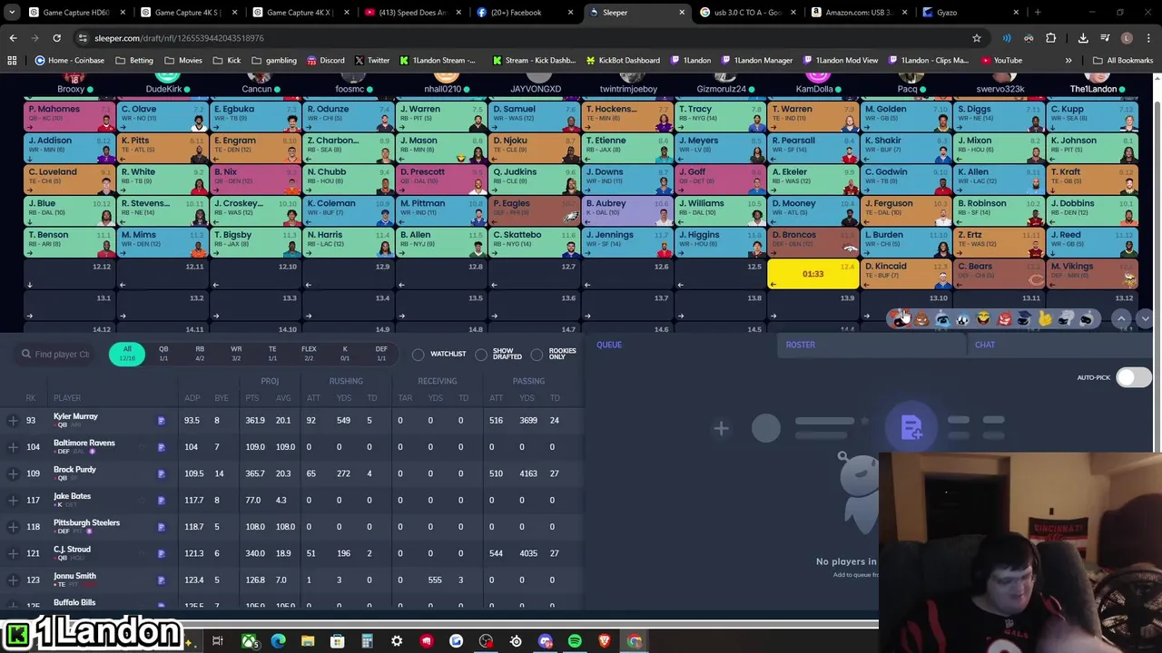Bookmark this page with the star icon
The height and width of the screenshot is (653, 1162).
point(977,38)
